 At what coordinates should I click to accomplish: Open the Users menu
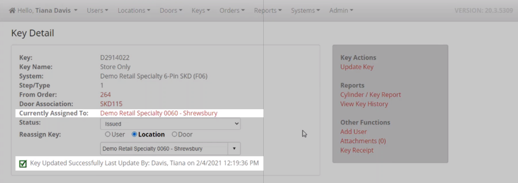pos(97,10)
